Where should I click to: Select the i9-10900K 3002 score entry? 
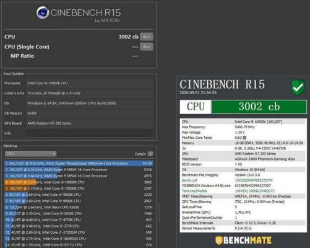[x=79, y=182]
